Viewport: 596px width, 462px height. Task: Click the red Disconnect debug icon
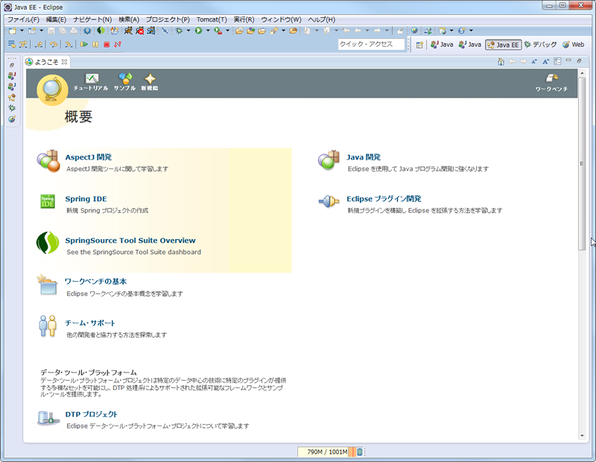(x=118, y=45)
